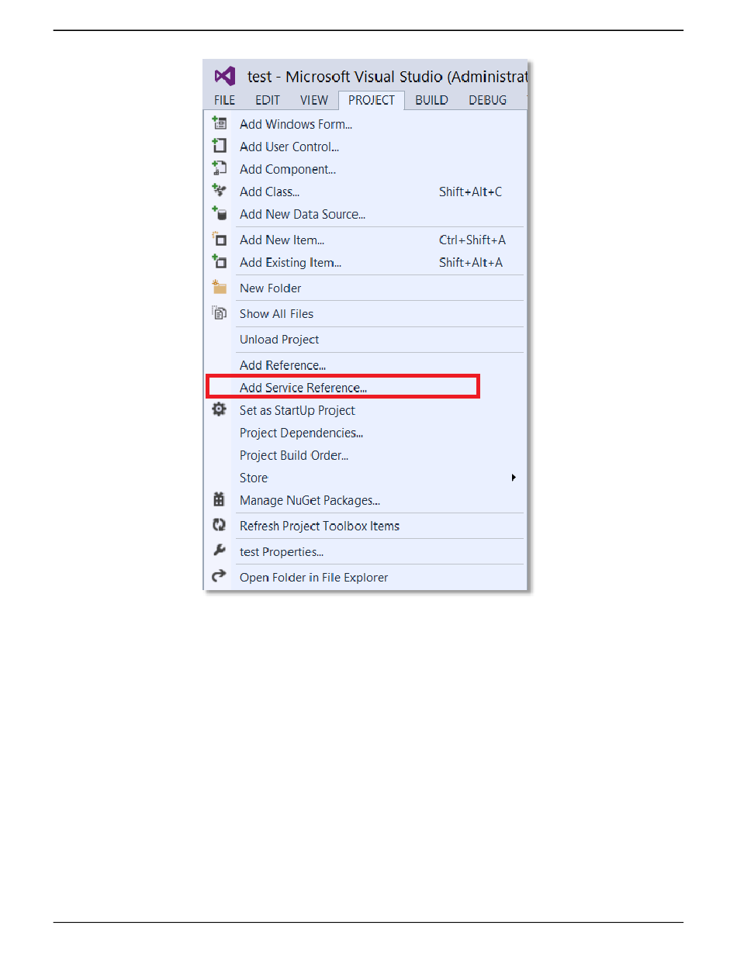Click the window title test - Microsoft Visual Studio
The height and width of the screenshot is (977, 737).
(387, 76)
